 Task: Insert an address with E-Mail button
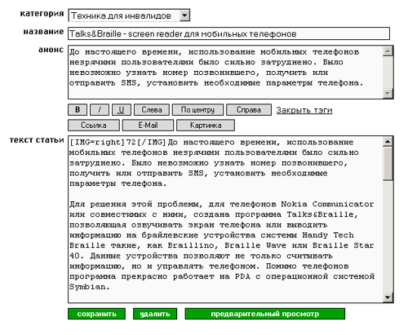[148, 126]
